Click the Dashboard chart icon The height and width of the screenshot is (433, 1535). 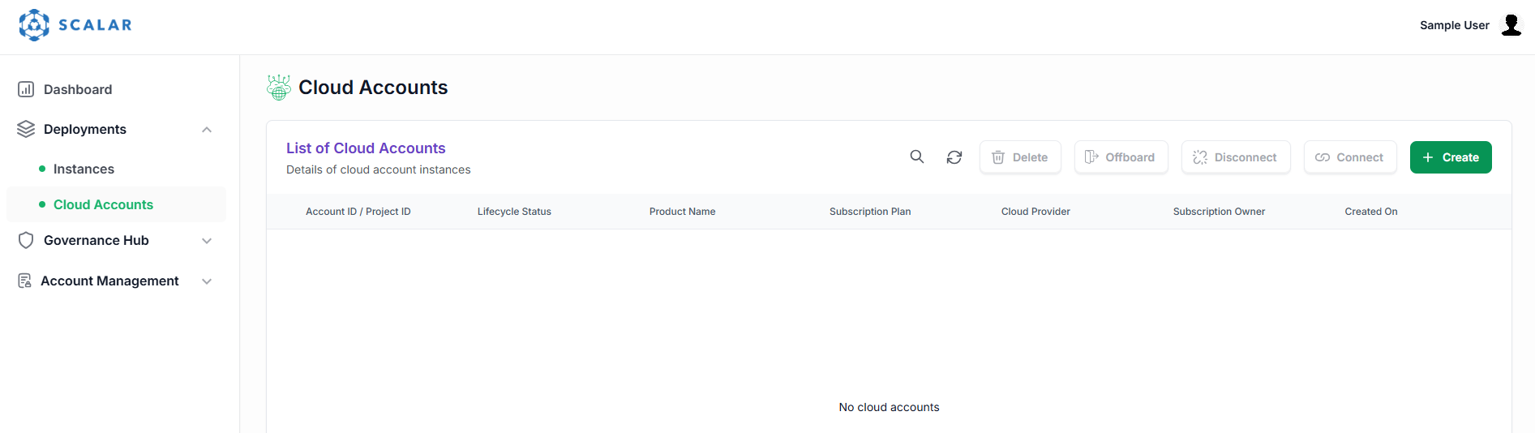point(26,89)
